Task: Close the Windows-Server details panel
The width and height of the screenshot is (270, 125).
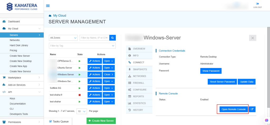Action: coord(252,38)
